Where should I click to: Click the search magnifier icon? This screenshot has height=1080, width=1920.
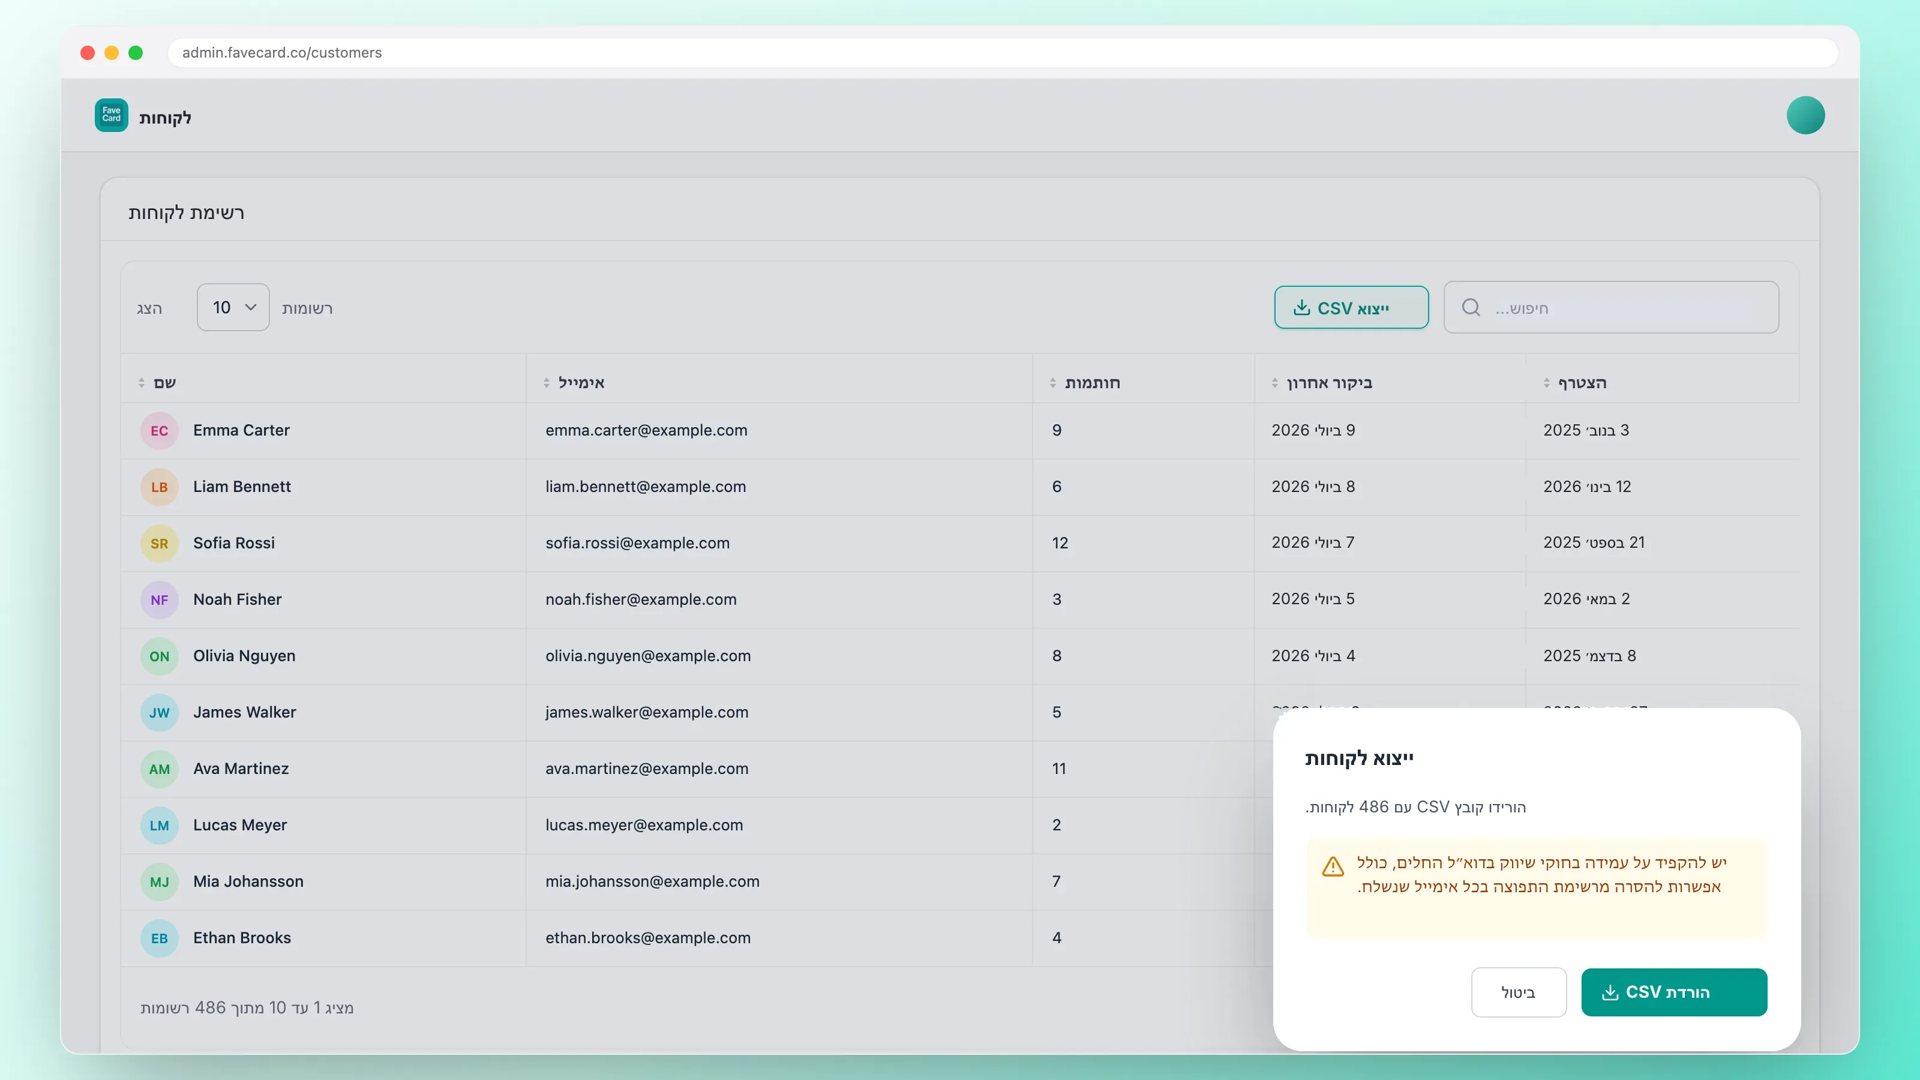[1471, 307]
